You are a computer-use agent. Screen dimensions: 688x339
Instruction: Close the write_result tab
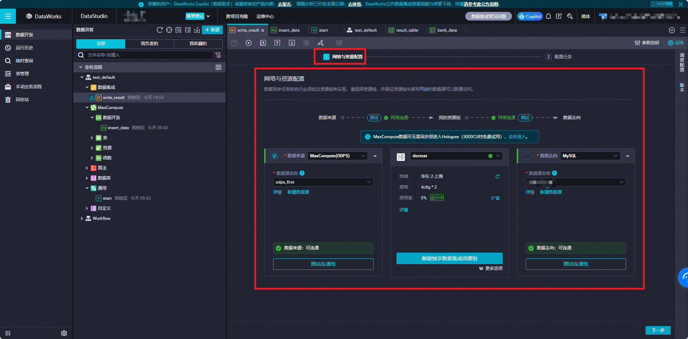[x=263, y=30]
